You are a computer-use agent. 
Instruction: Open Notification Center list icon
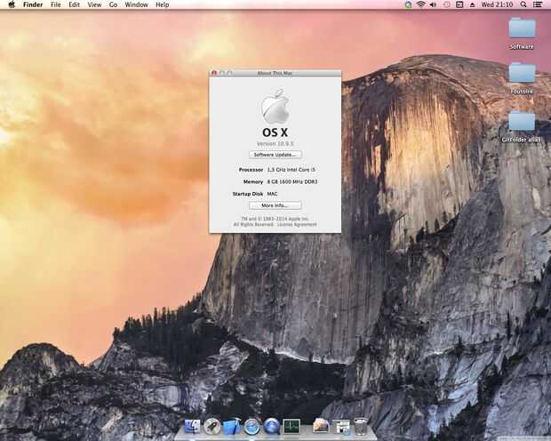coord(538,4)
